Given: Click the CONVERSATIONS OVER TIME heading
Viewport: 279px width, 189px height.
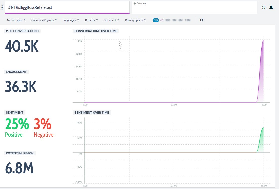Looking at the screenshot, I should [96, 31].
